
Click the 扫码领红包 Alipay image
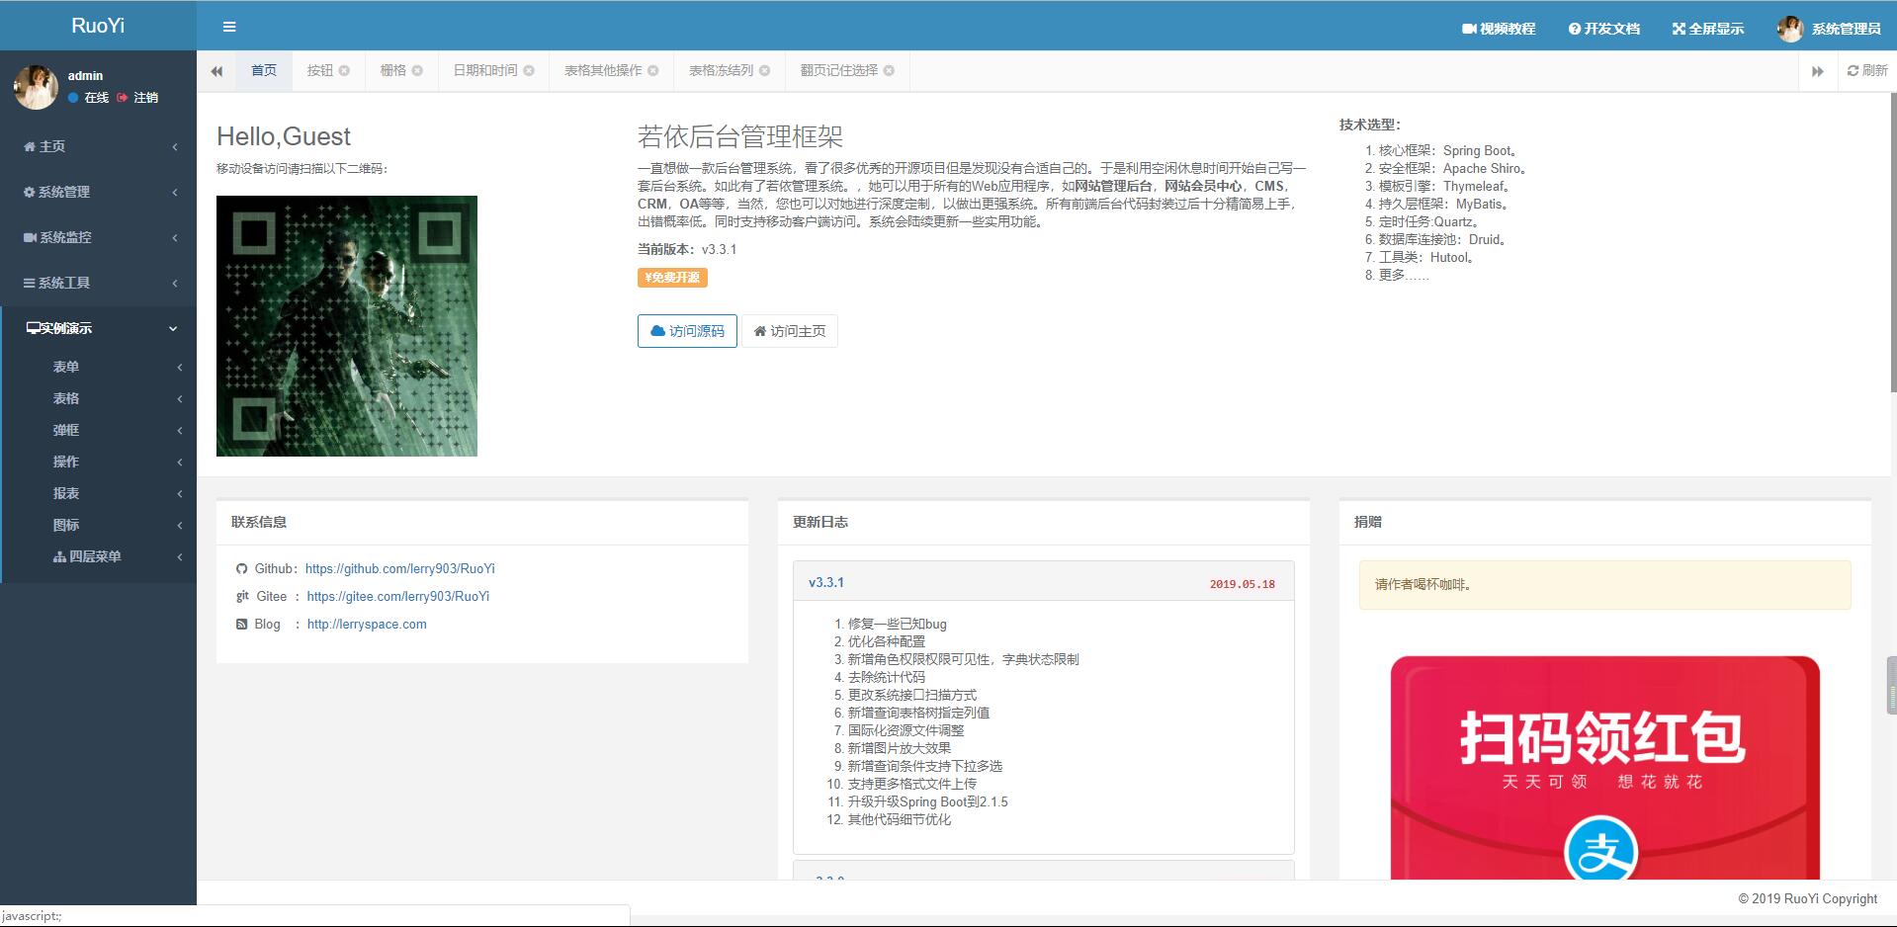tap(1605, 767)
